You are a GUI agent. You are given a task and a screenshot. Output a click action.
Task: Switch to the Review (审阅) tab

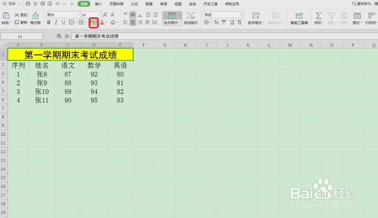[x=163, y=4]
